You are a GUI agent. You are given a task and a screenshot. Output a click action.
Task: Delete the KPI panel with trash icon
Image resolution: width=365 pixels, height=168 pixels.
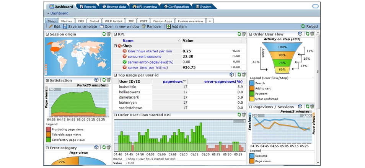pos(243,34)
